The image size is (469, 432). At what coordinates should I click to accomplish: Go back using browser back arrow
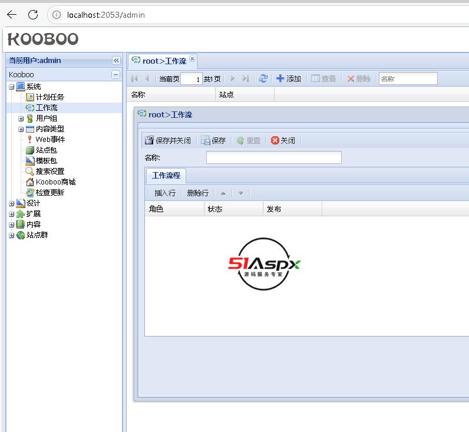tap(12, 14)
